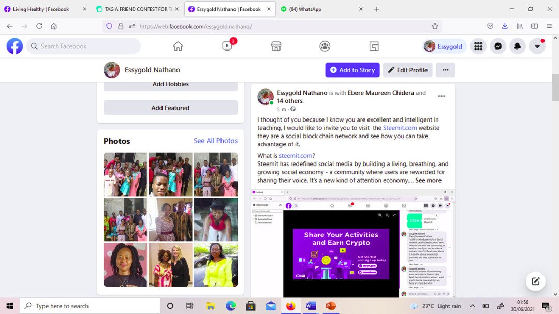
Task: Open File Explorer from taskbar
Action: [210, 306]
